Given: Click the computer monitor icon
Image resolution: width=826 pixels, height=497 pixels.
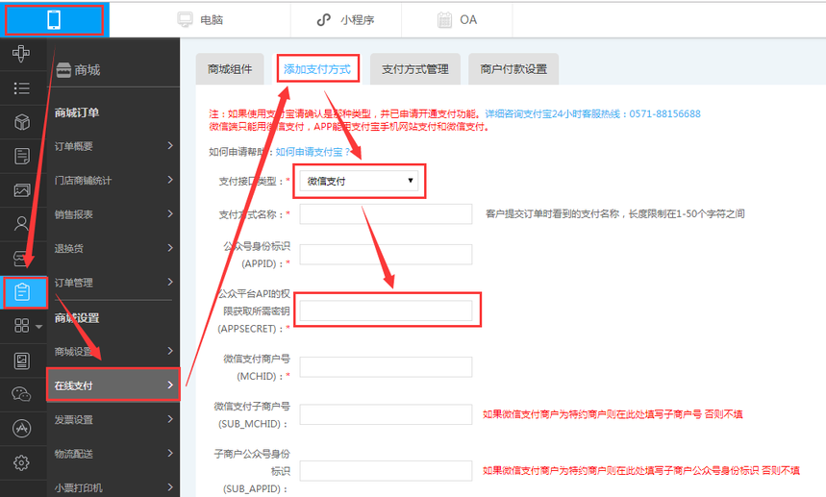Looking at the screenshot, I should tap(185, 20).
